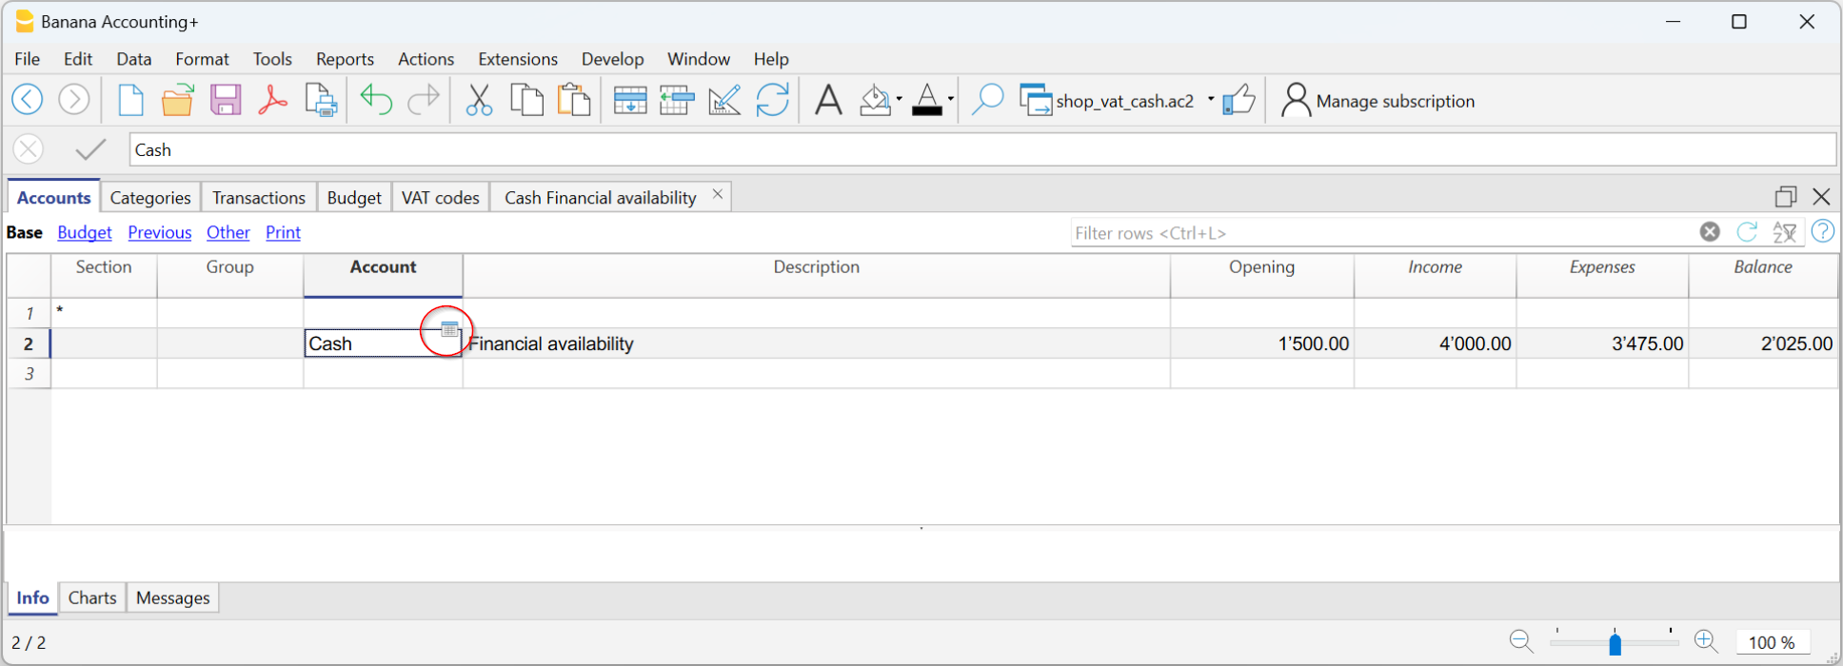Save the file with the floppy disk icon
1843x666 pixels.
coord(226,99)
